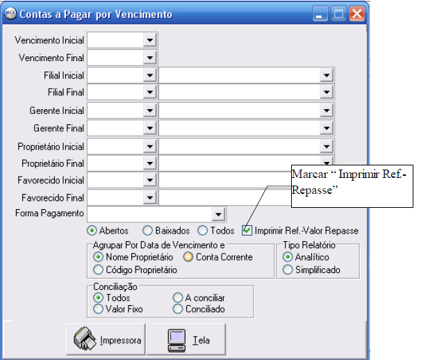The height and width of the screenshot is (360, 428).
Task: Select Conta Corrente grouping option
Action: click(x=188, y=257)
